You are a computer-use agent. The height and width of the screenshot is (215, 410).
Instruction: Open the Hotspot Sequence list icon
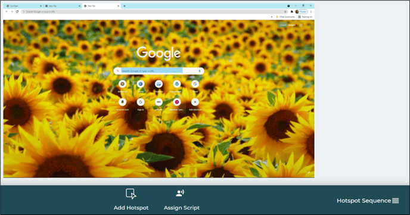tap(395, 201)
